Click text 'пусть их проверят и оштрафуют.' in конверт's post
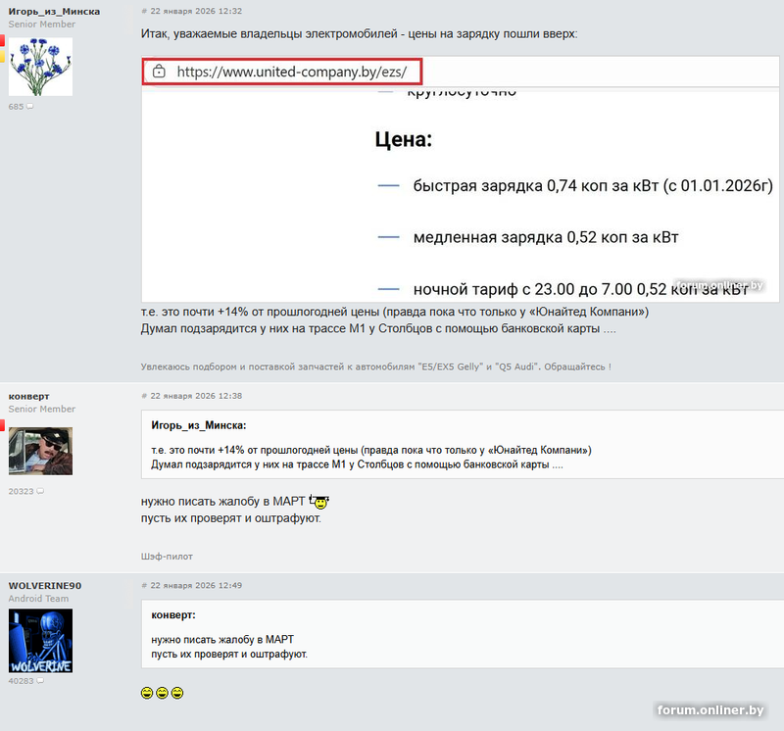 point(231,518)
